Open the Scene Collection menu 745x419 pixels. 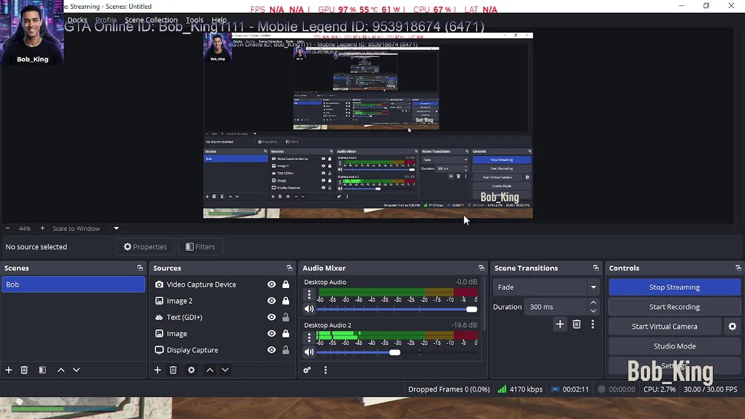point(151,20)
